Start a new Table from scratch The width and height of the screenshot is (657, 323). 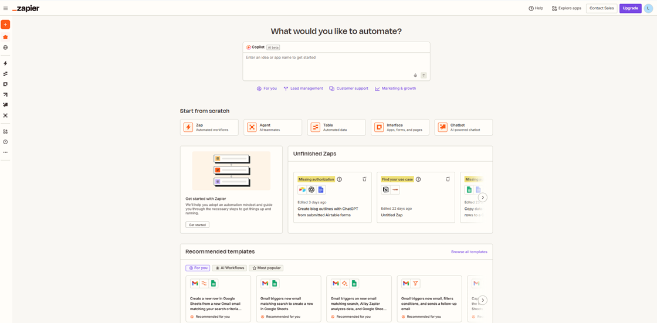[337, 127]
